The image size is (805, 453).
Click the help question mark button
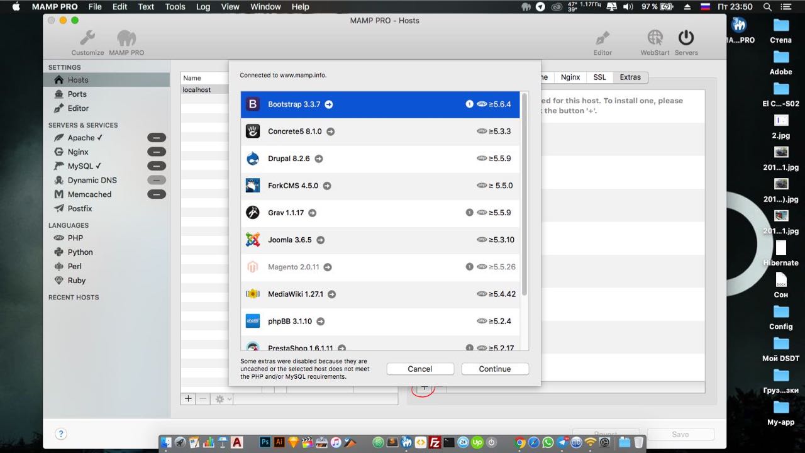[x=61, y=433]
